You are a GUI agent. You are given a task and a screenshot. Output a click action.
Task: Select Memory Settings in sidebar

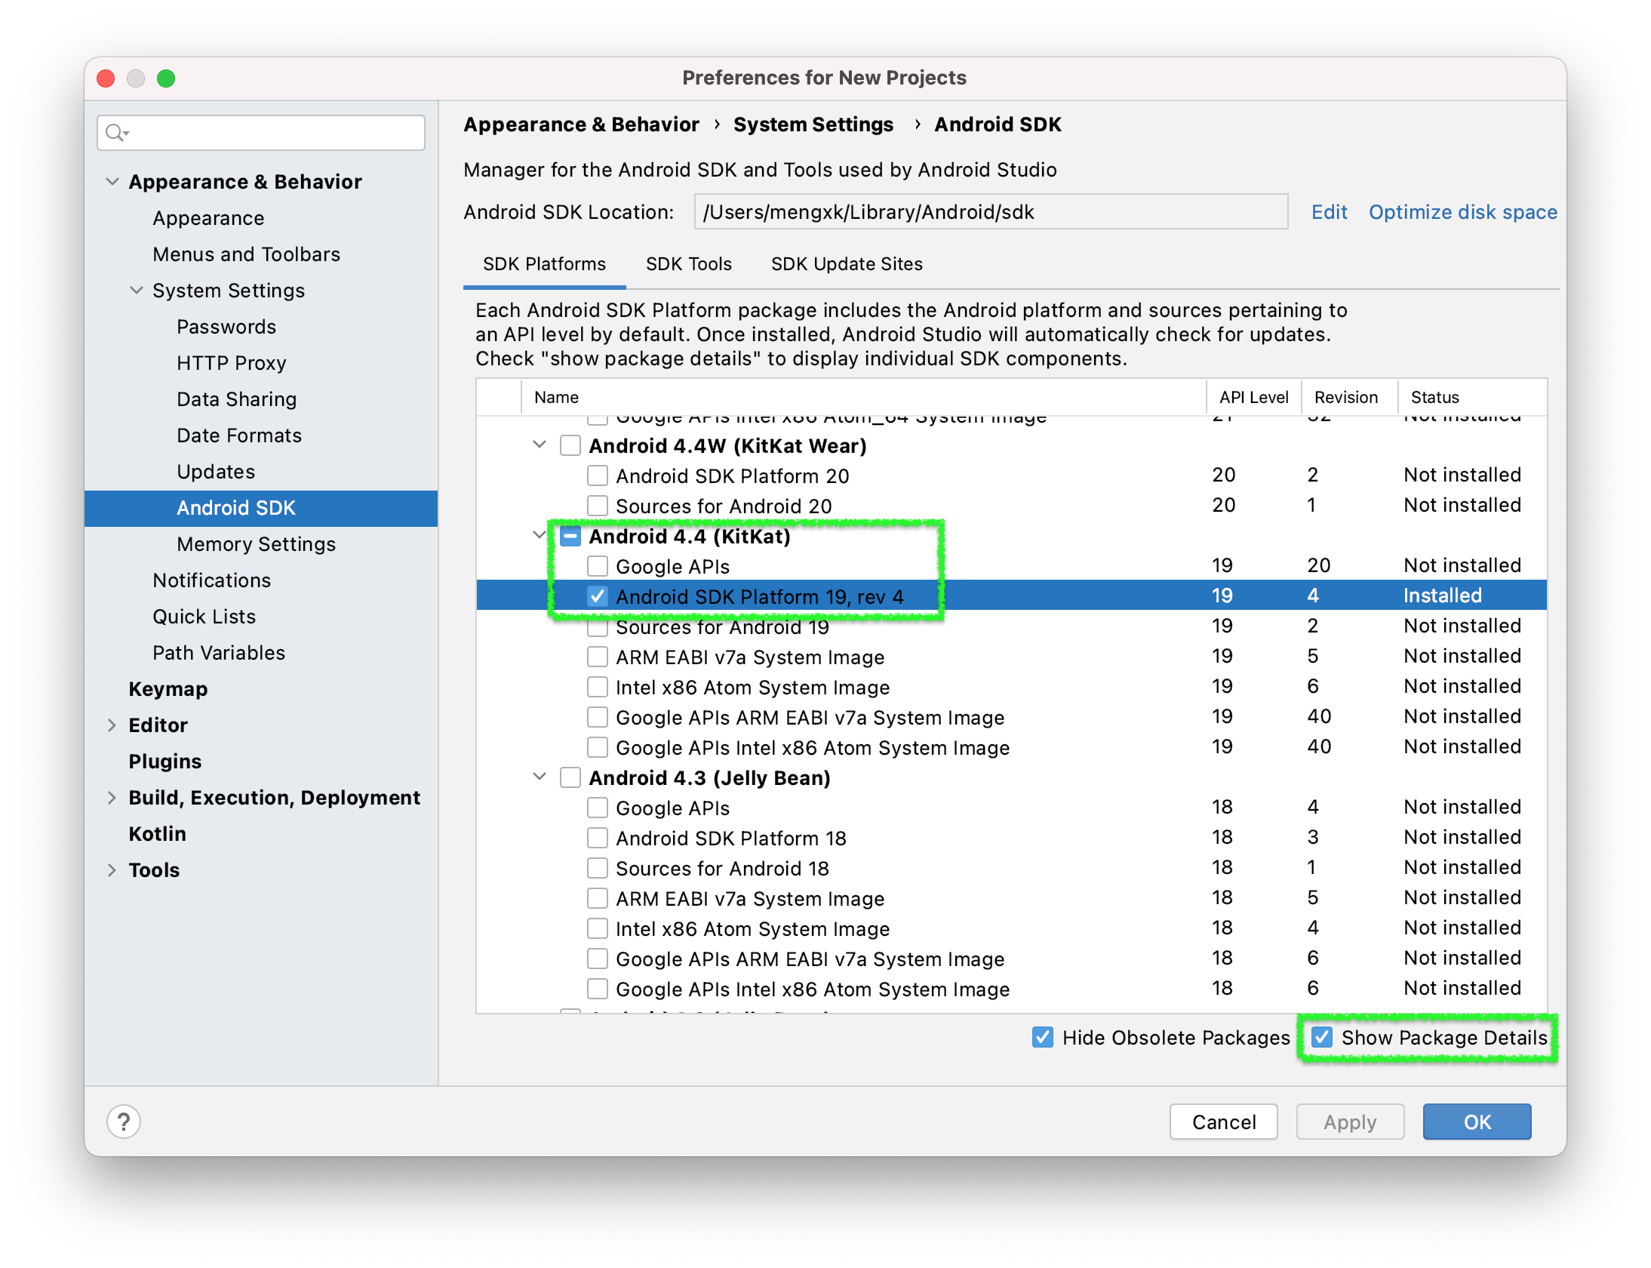point(256,544)
